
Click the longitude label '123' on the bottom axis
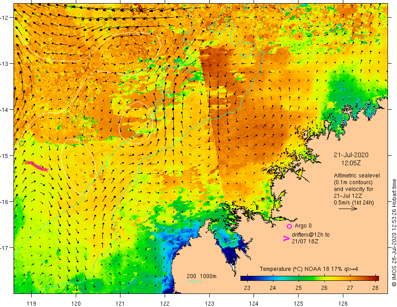[209, 304]
